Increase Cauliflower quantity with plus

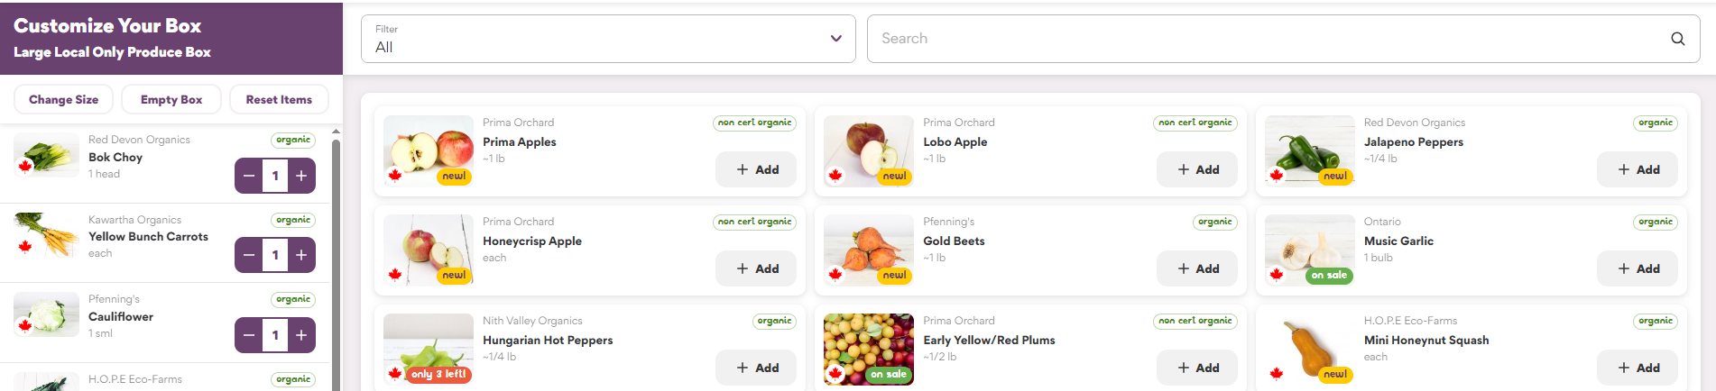(x=301, y=335)
